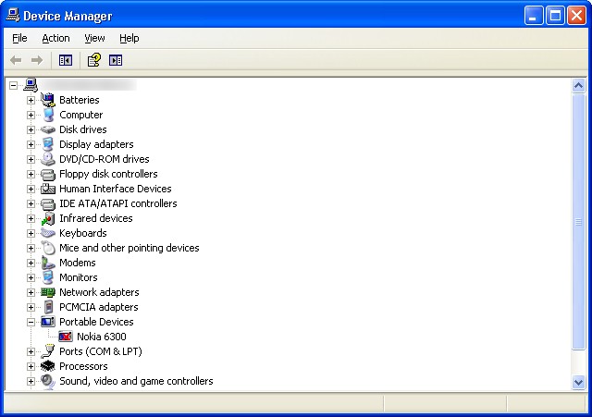
Task: Click the Infrared devices icon
Action: pyautogui.click(x=48, y=218)
